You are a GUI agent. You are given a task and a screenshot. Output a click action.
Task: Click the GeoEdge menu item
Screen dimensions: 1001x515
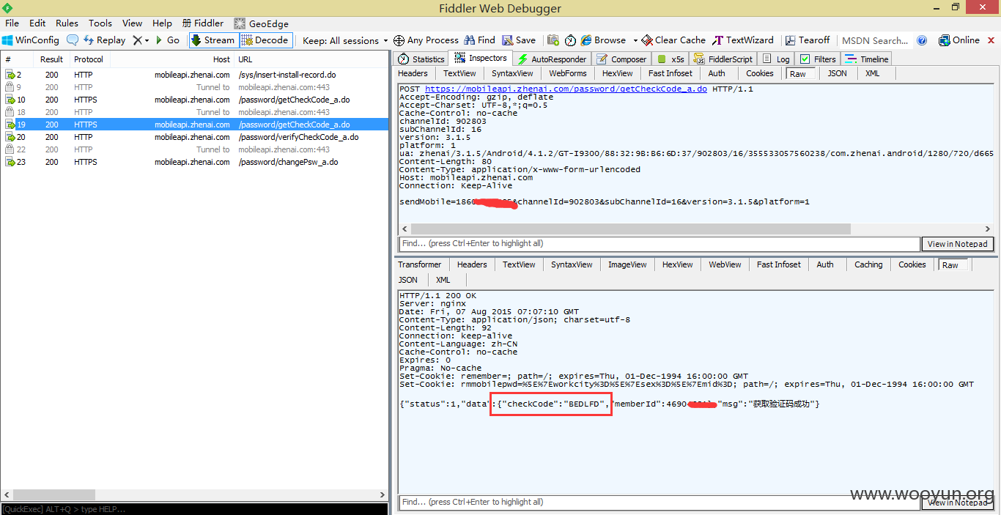coord(261,23)
